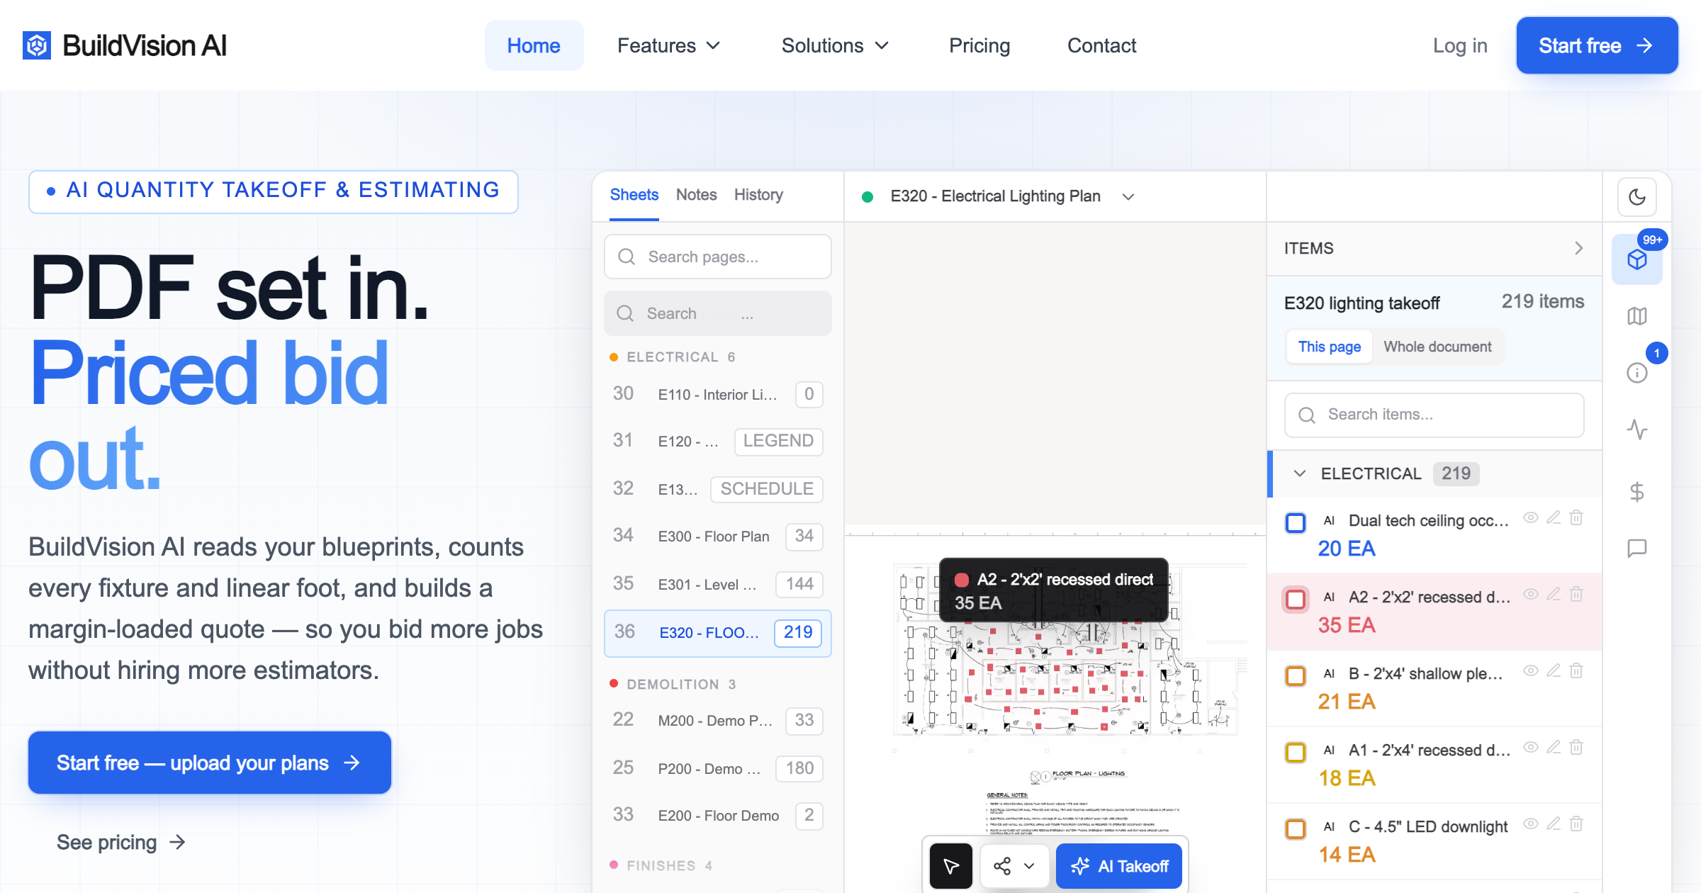Expand the ITEMS panel chevron
The width and height of the screenshot is (1701, 893).
[1578, 248]
